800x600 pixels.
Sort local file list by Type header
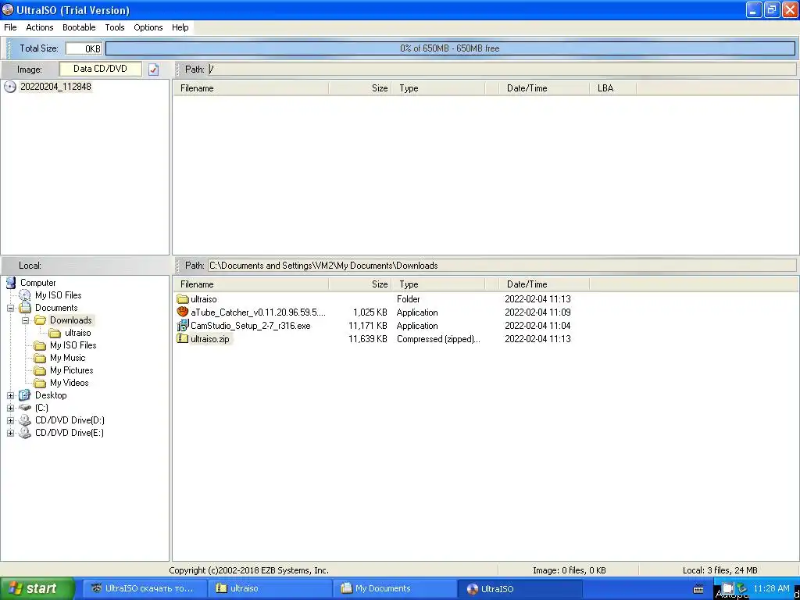click(438, 284)
